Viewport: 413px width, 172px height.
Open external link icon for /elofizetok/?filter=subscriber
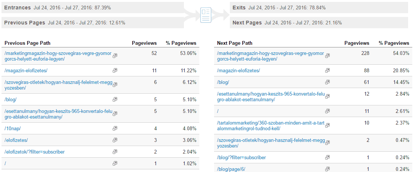(x=115, y=152)
